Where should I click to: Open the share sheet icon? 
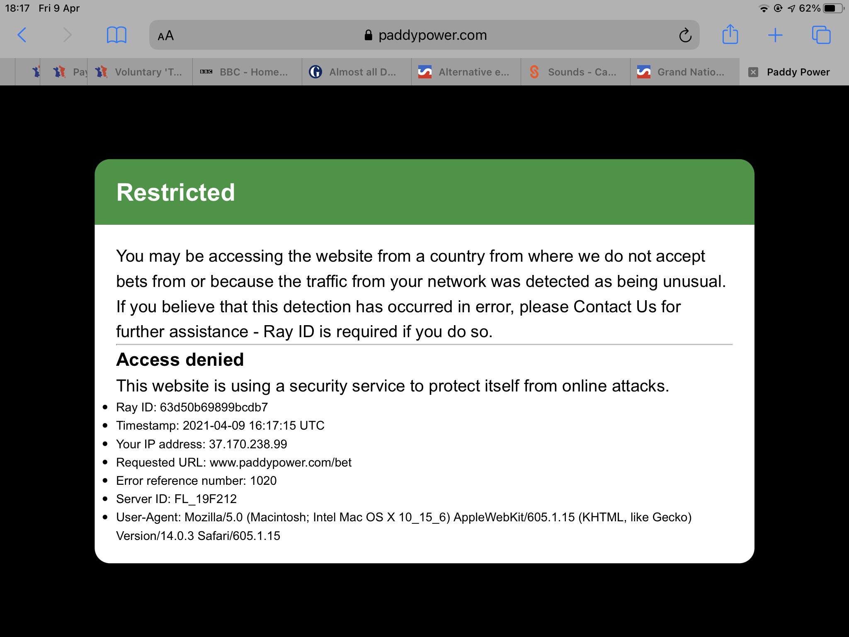(730, 34)
